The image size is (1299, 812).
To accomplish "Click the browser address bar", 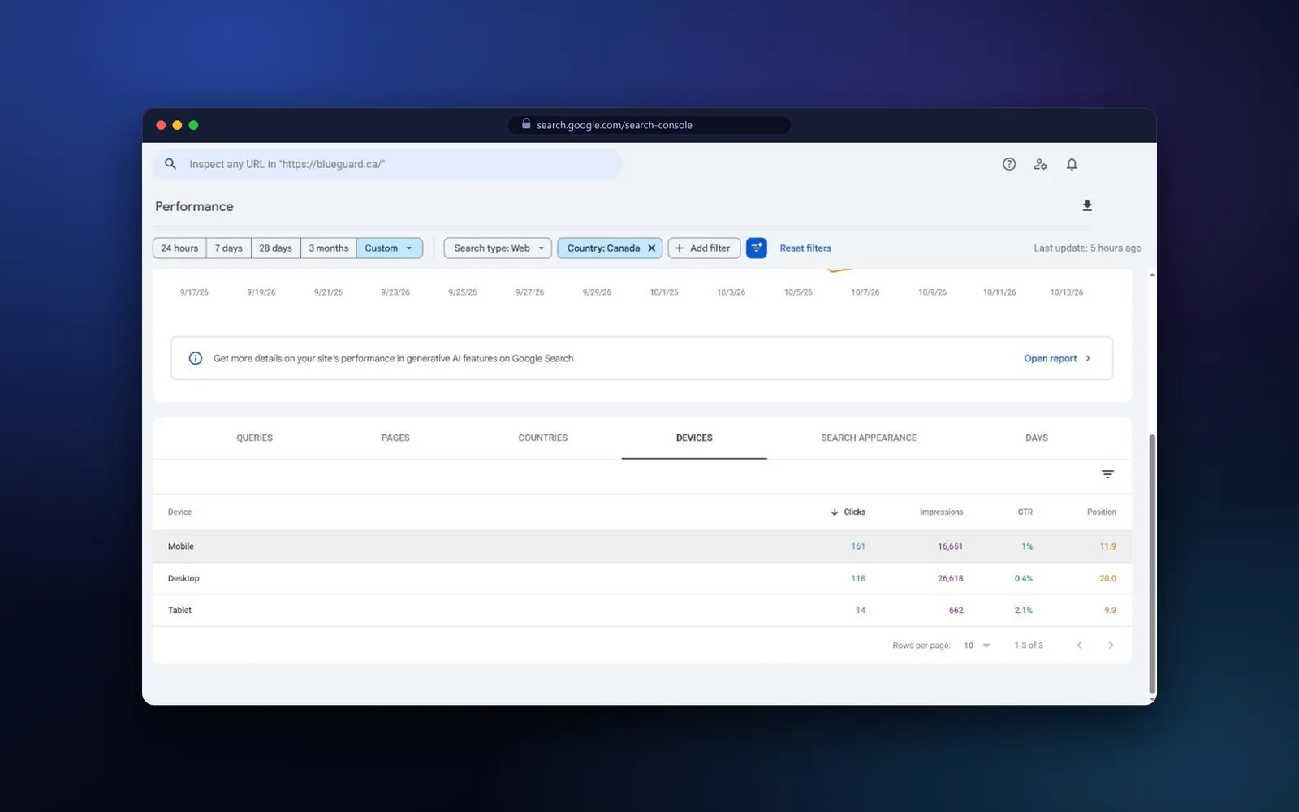I will pyautogui.click(x=649, y=125).
